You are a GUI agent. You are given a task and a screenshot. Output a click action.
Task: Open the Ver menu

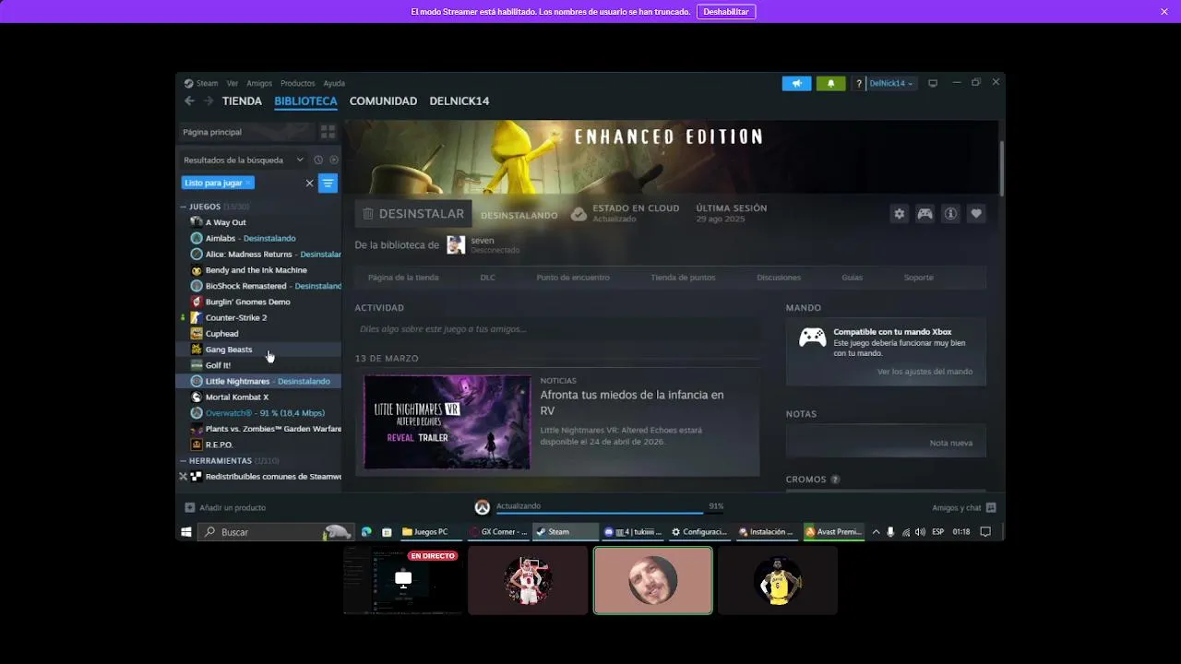pos(233,83)
